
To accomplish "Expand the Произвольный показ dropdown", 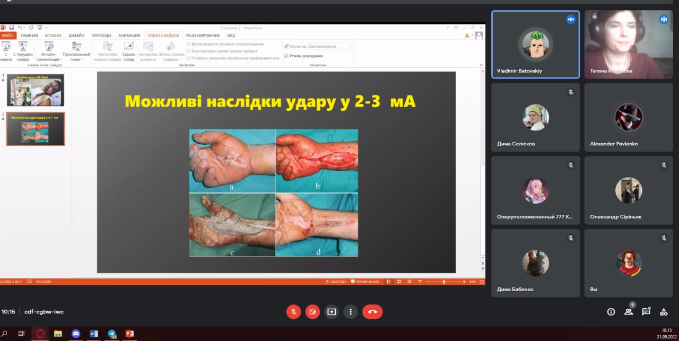I will coord(76,51).
